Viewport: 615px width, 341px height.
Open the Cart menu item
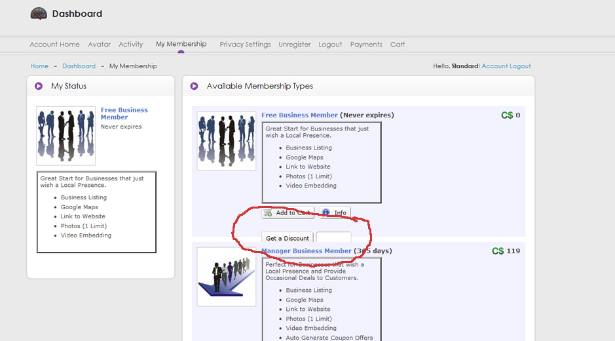click(x=398, y=45)
